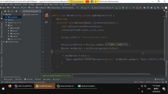168x94 pixels.
Task: Open the VCS menu
Action: [61, 4]
